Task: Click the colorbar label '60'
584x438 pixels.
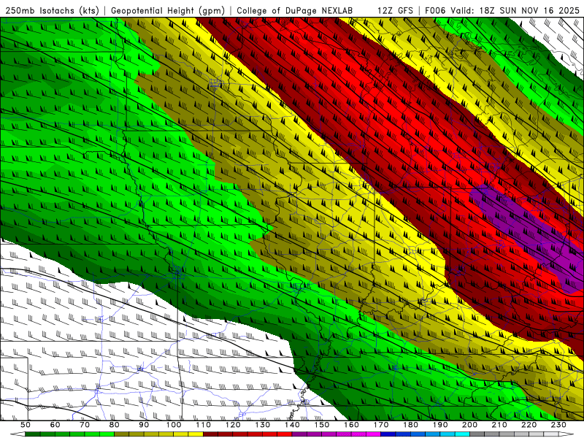Action: coord(55,425)
